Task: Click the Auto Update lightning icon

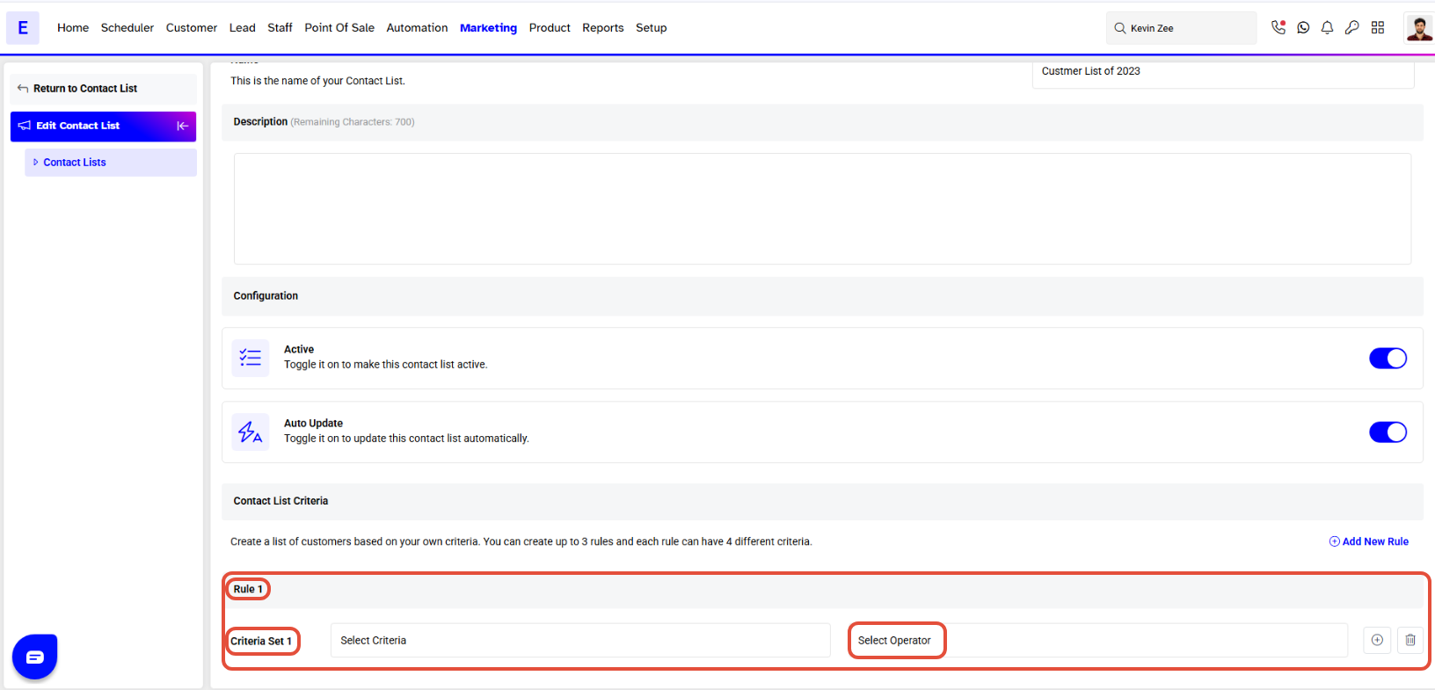Action: 251,432
